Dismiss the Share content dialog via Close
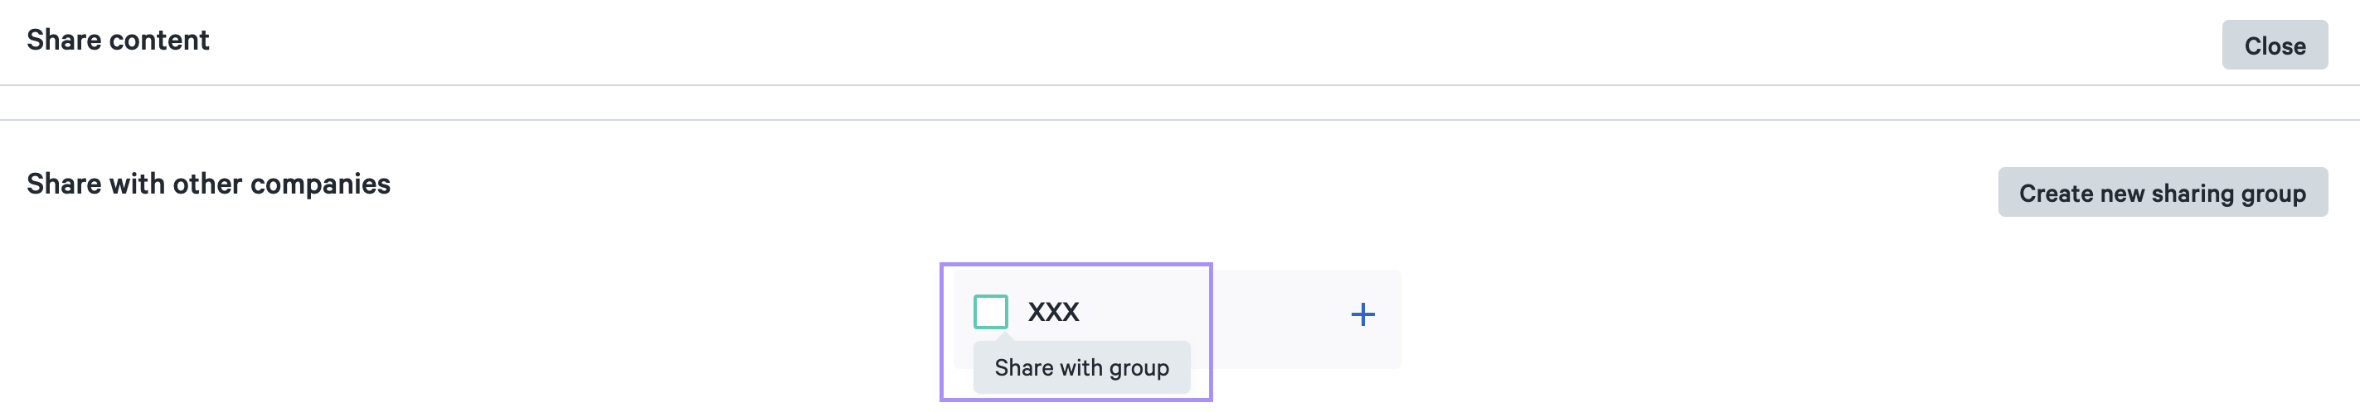2360x412 pixels. coord(2274,45)
